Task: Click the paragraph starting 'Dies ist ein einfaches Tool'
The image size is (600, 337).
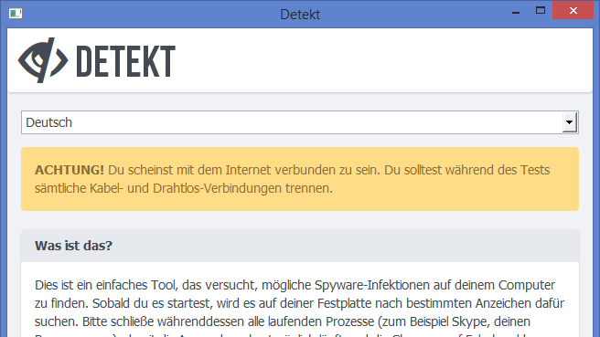Action: tap(300, 309)
